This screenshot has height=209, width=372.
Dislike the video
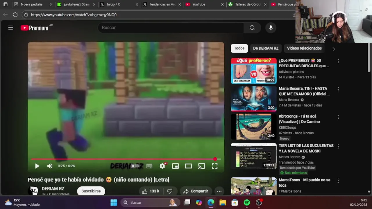pyautogui.click(x=170, y=191)
